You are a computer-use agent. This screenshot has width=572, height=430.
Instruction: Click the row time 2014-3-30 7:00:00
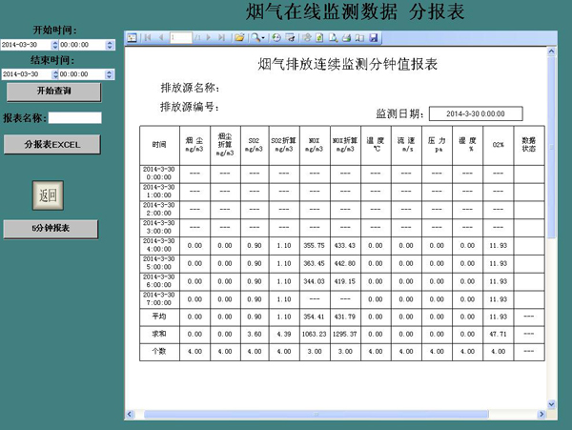point(159,298)
